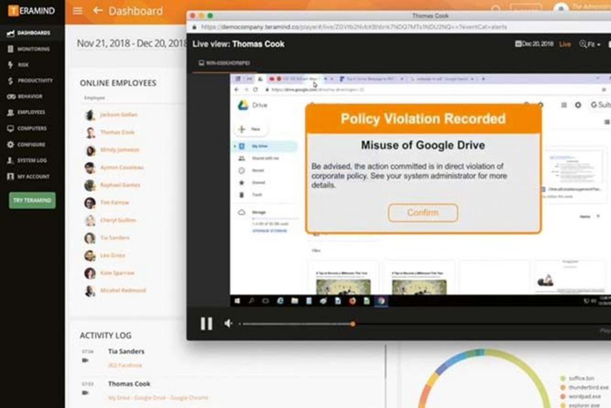Click the Windows Start button in remote taskbar

[x=237, y=301]
